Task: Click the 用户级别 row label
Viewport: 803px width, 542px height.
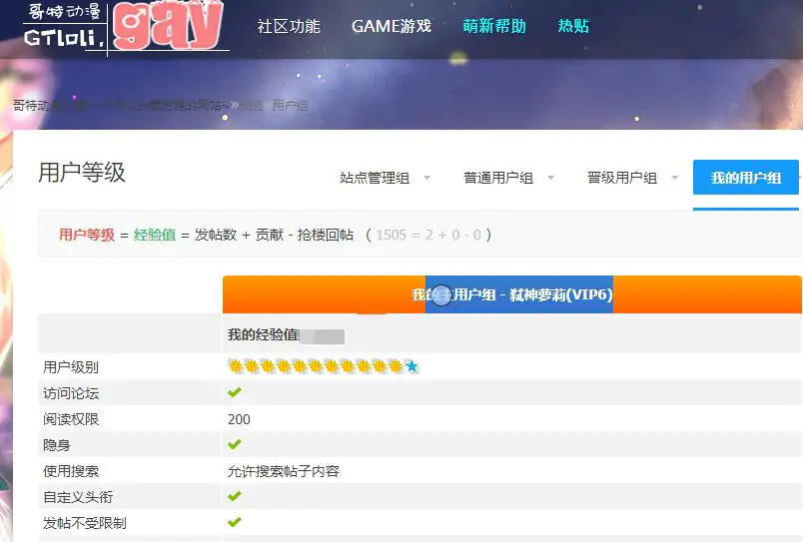Action: point(71,367)
